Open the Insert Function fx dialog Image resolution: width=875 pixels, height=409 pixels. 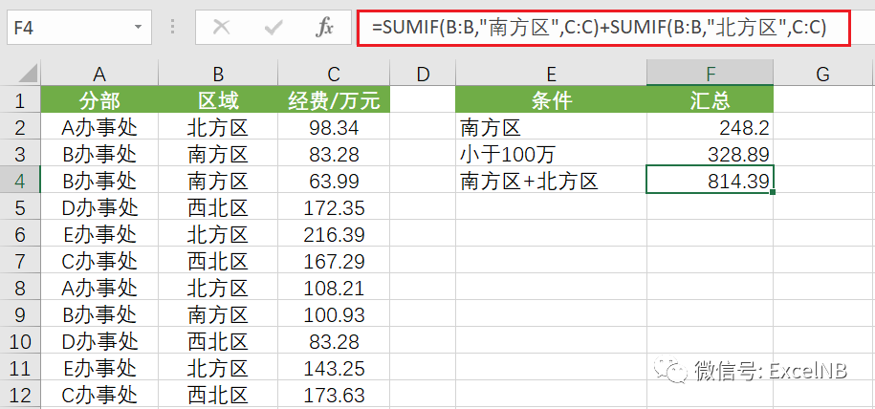(324, 26)
